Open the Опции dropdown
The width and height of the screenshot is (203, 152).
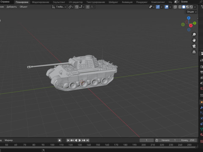(x=192, y=12)
